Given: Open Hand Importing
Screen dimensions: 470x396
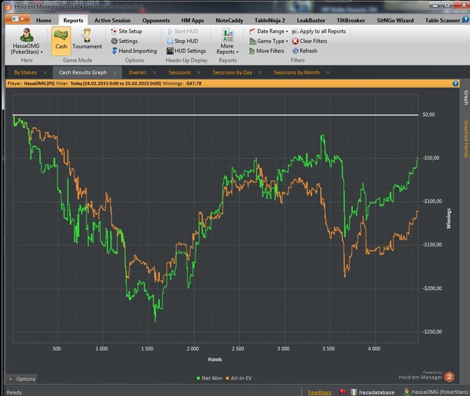Looking at the screenshot, I should click(134, 51).
